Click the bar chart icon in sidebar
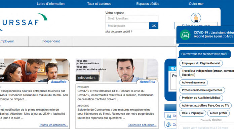The height and width of the screenshot is (129, 234). coord(169,116)
